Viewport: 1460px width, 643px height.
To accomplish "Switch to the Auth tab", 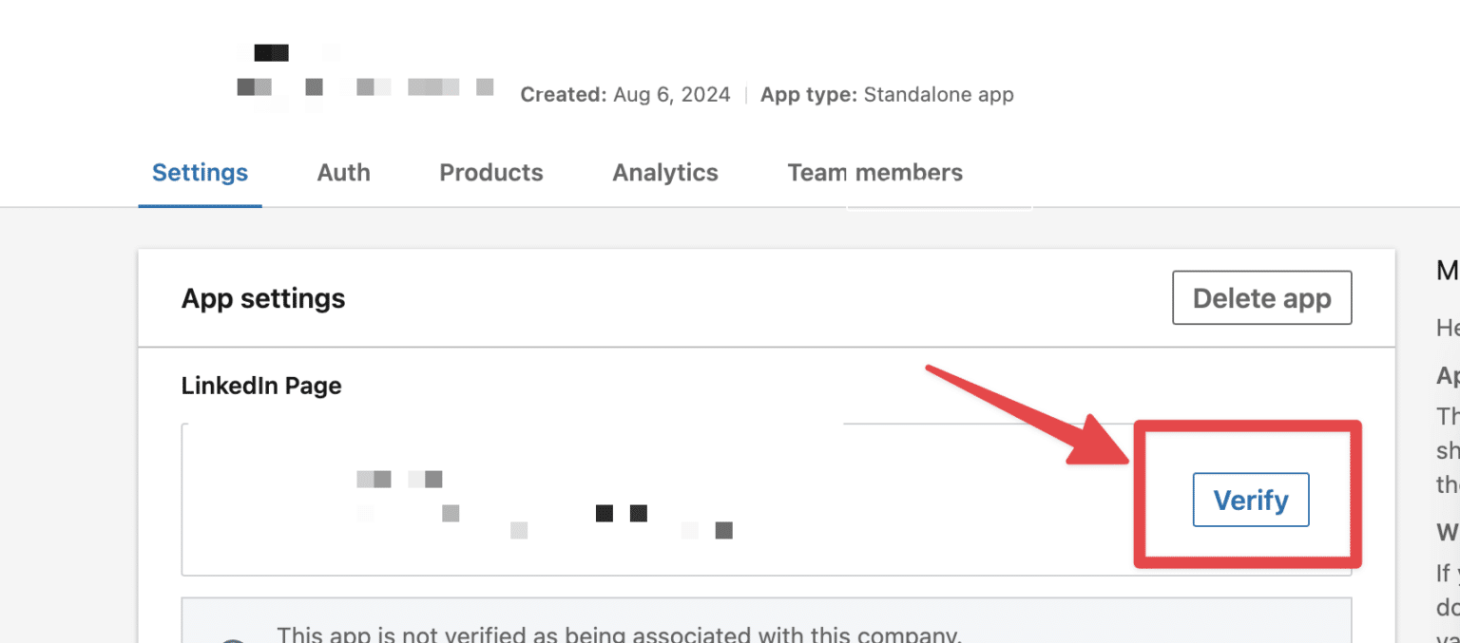I will click(x=343, y=173).
